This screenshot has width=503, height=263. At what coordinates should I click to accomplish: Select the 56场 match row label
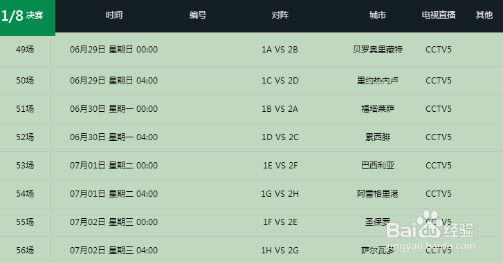click(25, 250)
